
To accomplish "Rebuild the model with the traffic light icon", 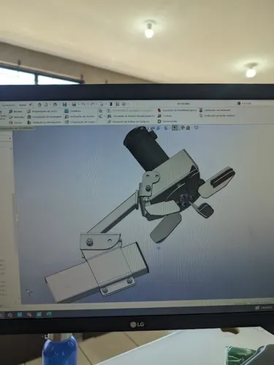I will 110,104.
